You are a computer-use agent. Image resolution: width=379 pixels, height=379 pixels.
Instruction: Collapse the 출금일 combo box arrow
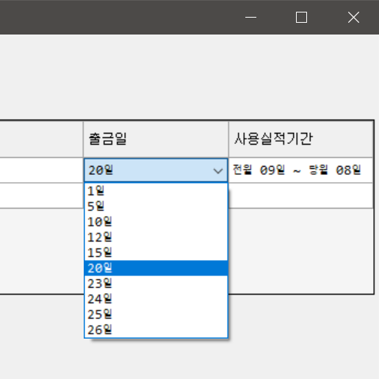point(218,170)
